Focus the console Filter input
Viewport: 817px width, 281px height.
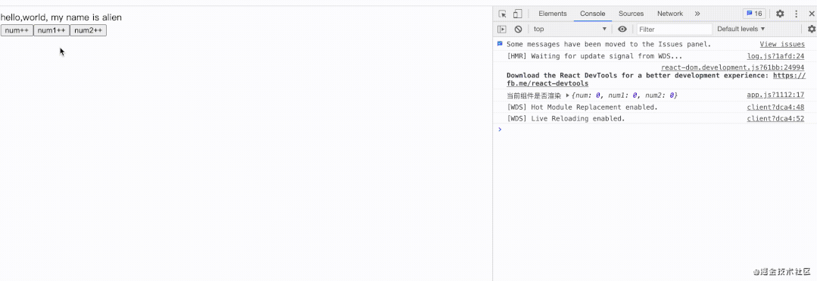coord(674,30)
